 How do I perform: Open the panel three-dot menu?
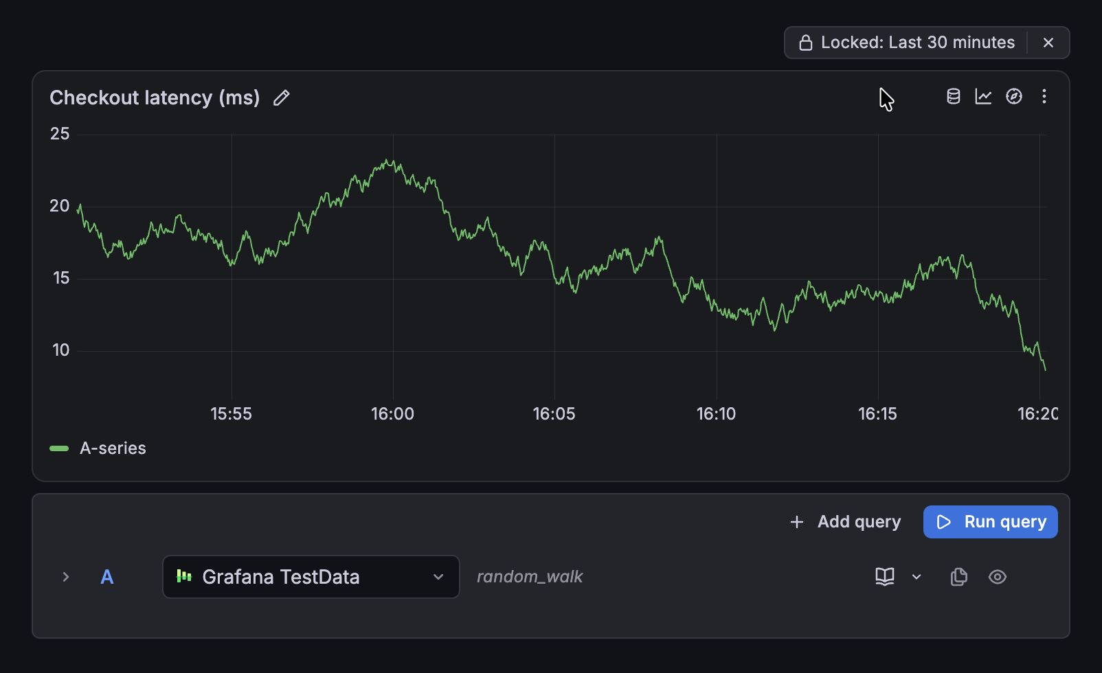1044,96
